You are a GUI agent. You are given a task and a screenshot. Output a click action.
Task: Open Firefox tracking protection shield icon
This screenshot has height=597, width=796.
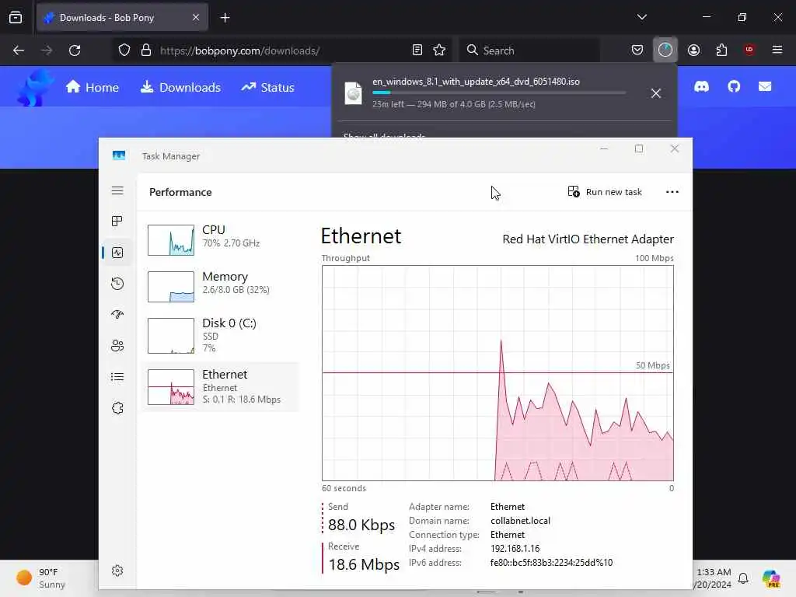click(124, 51)
